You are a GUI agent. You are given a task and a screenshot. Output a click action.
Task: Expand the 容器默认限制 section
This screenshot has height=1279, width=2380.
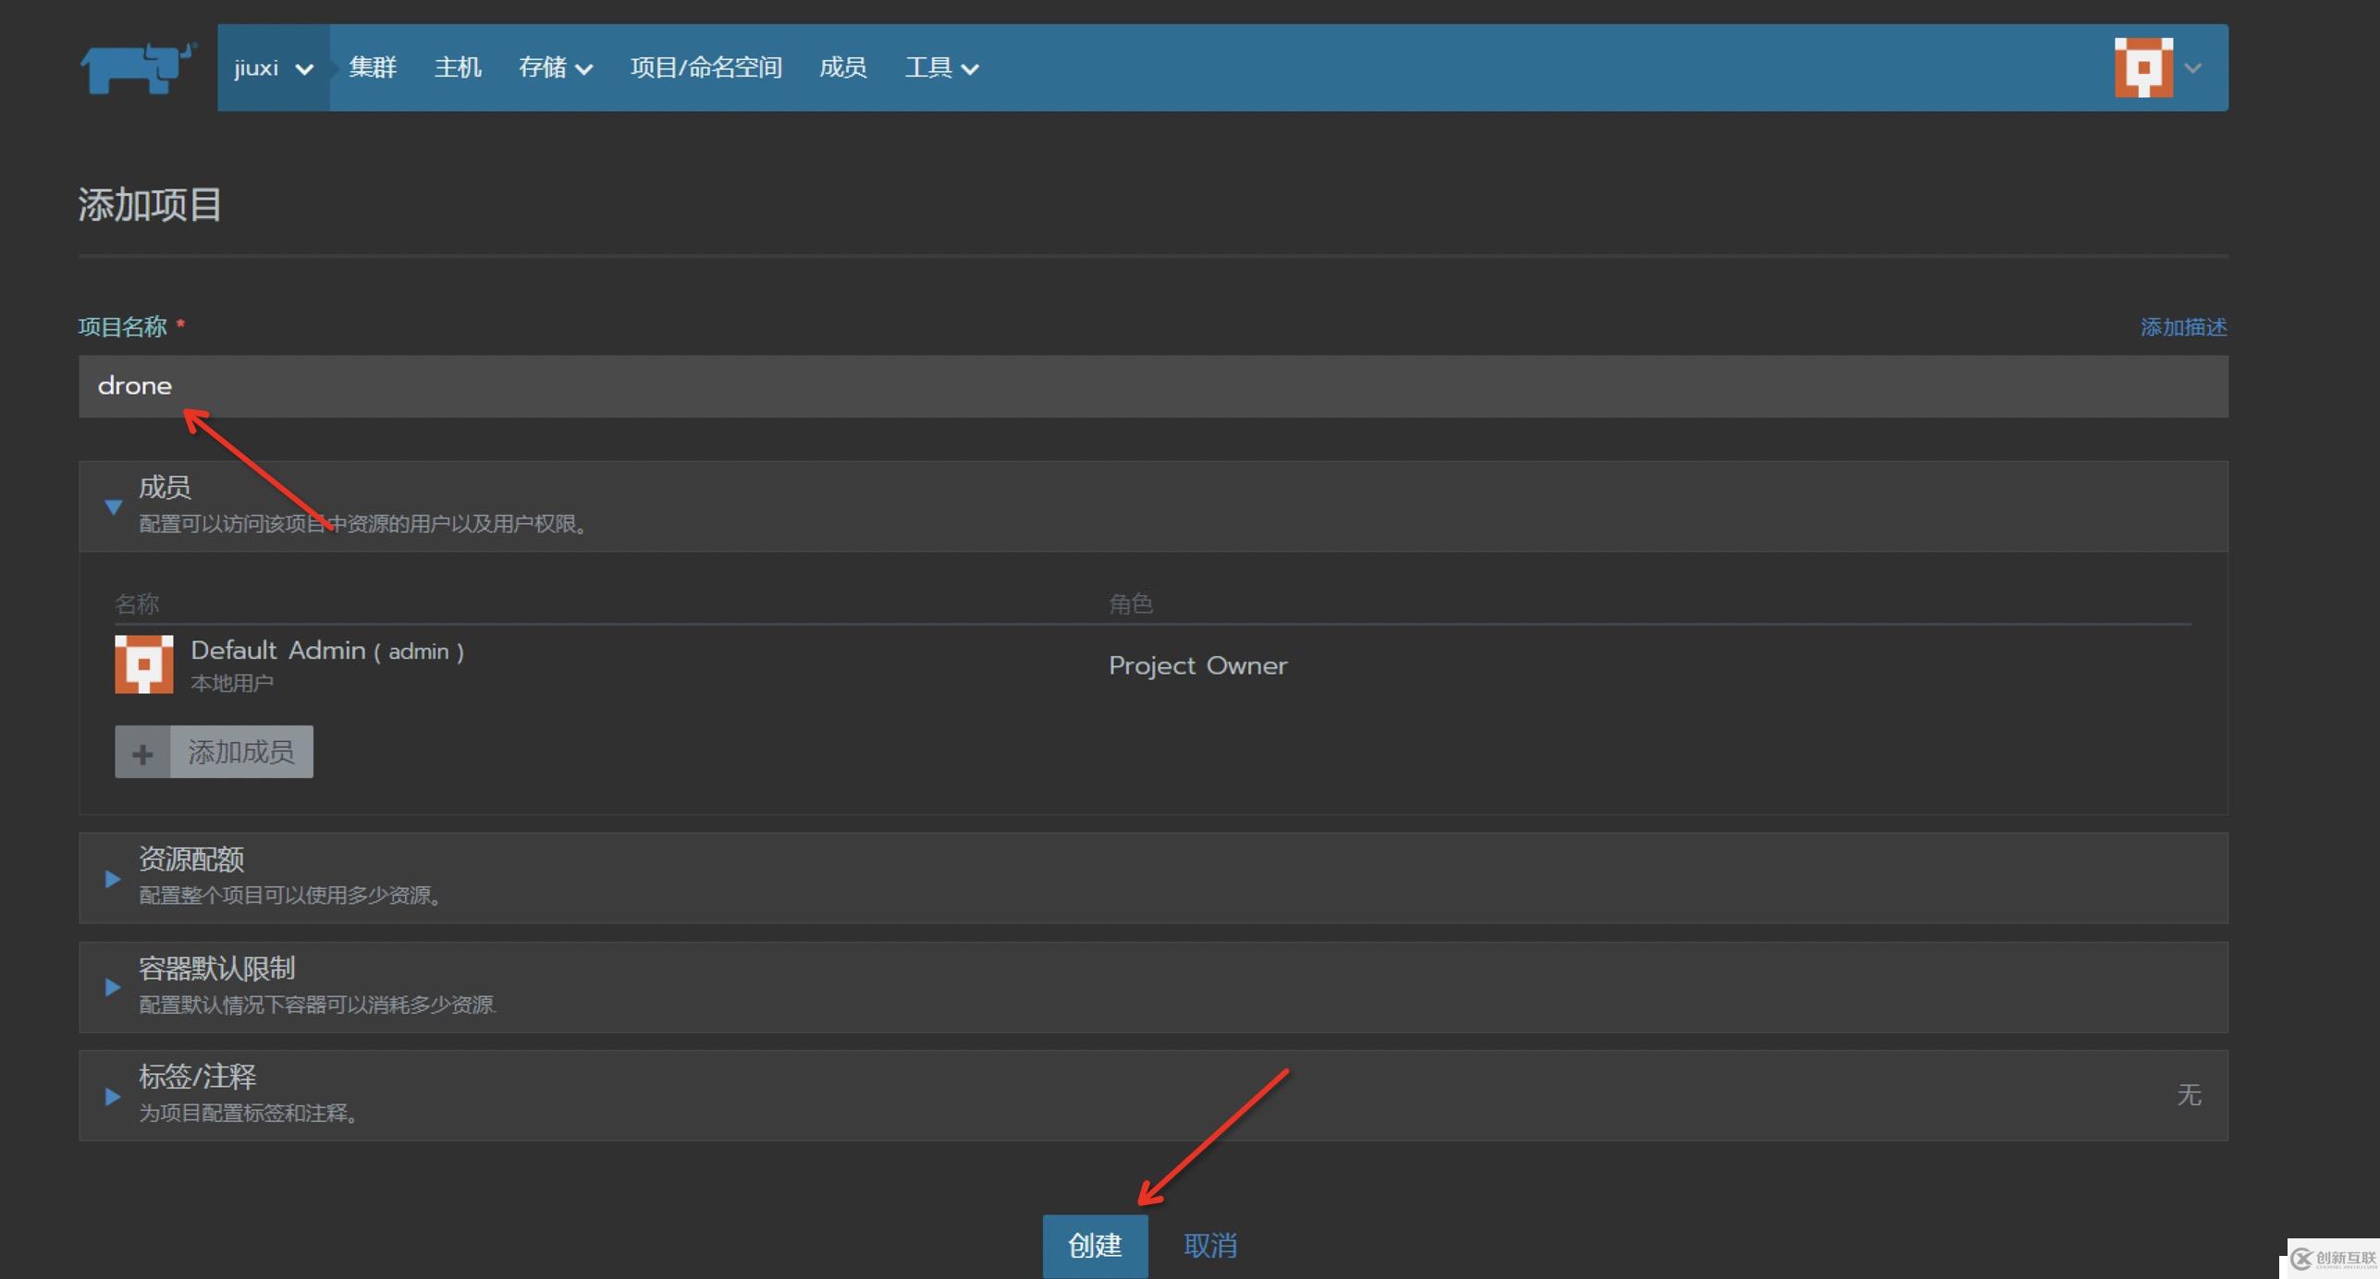click(112, 987)
